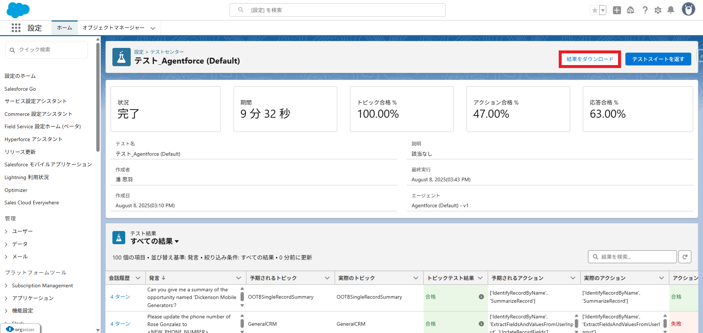This screenshot has height=333, width=703.
Task: Click the sidebar vertical scrollbar thumb
Action: [98, 97]
